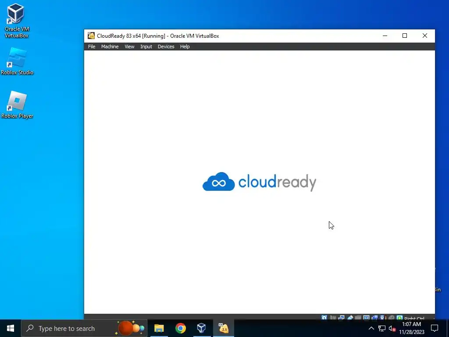Open Oracle VM VirtualBox desktop shortcut

tap(16, 21)
